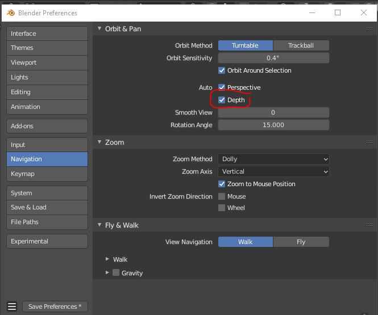Screen dimensions: 378x315
Task: Click the Blender logo in title bar
Action: coord(10,12)
